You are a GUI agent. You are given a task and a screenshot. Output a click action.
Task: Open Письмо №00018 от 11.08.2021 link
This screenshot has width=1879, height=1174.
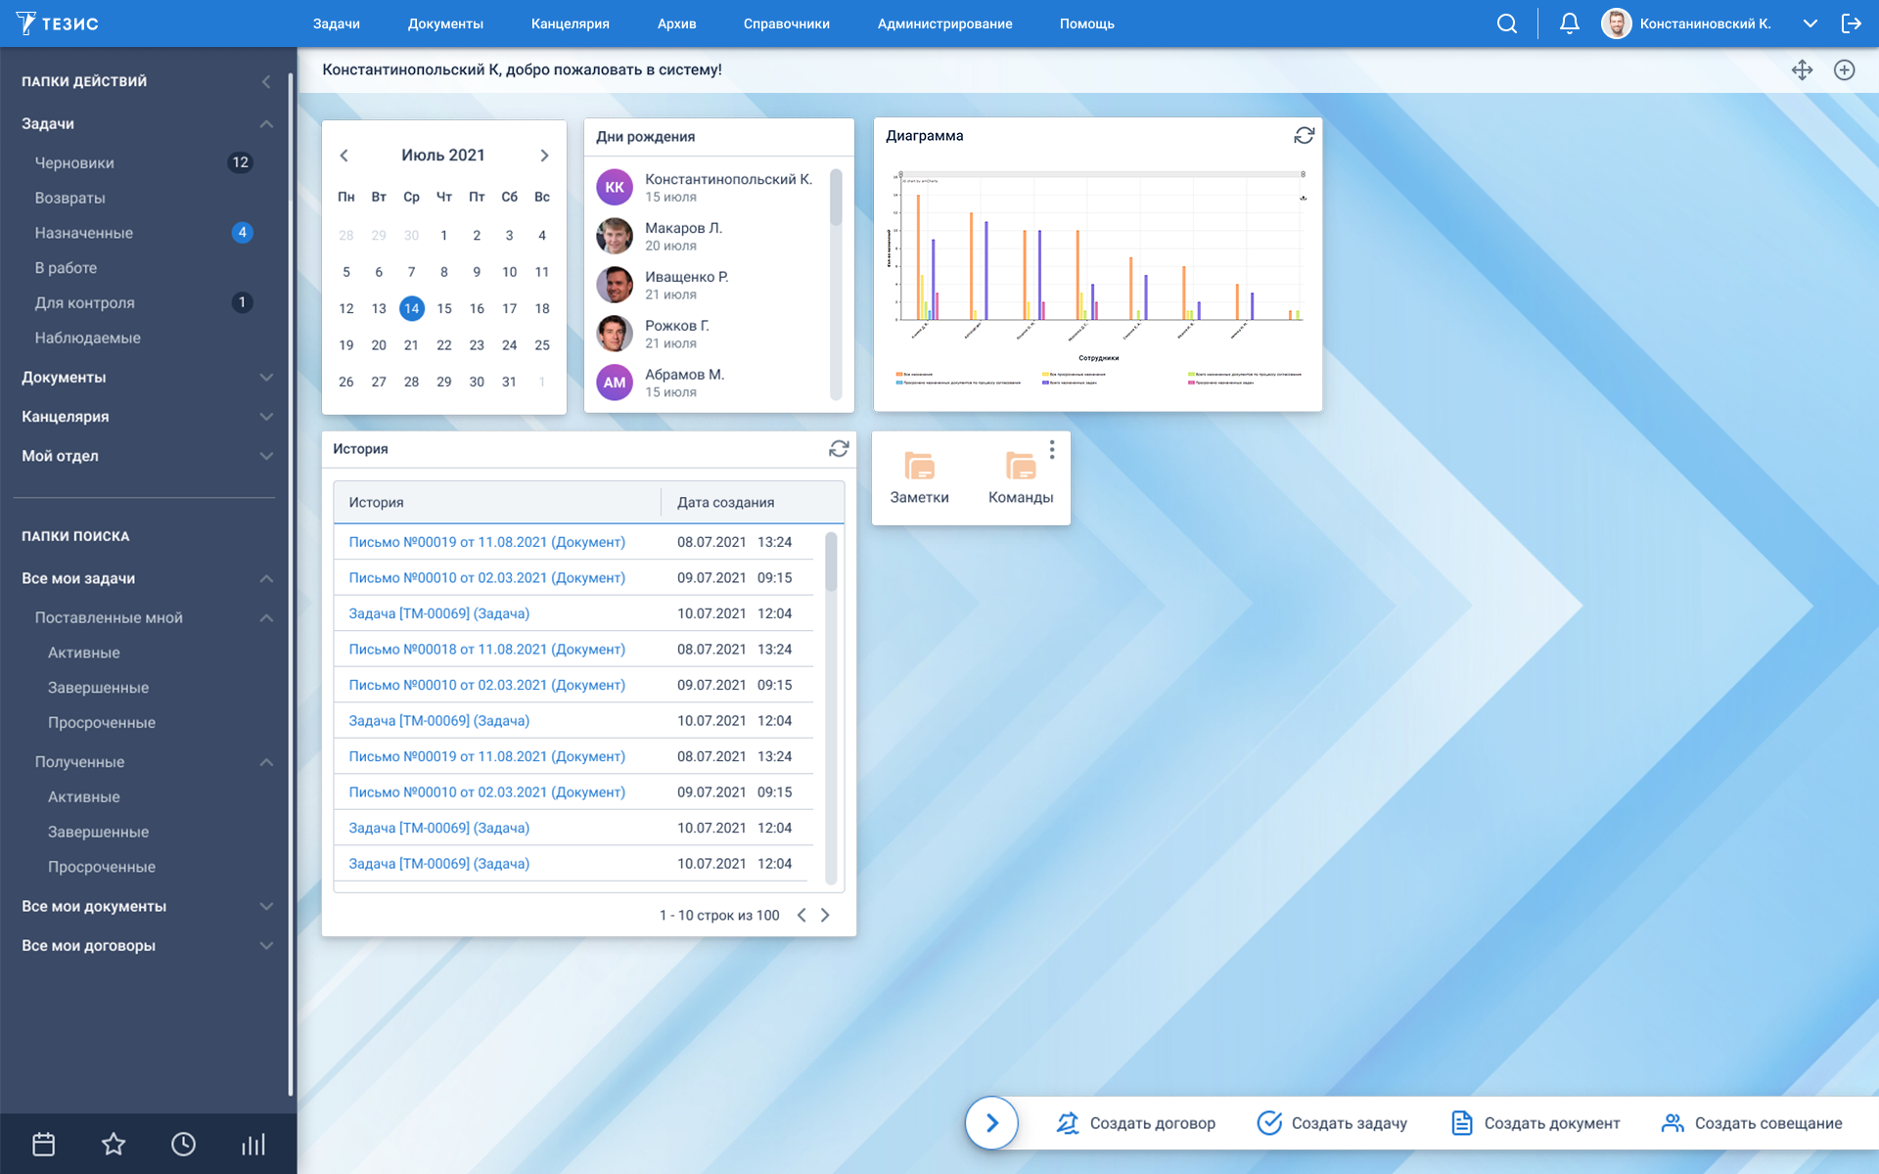(x=486, y=650)
